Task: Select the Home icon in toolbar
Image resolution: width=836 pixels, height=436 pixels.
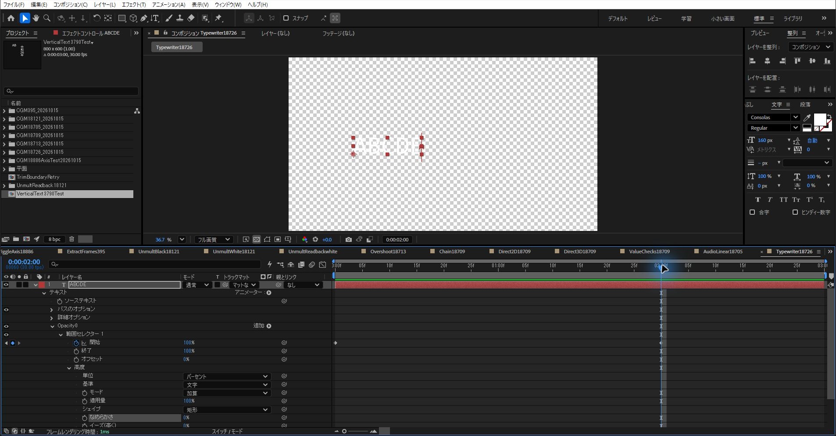Action: click(x=11, y=18)
